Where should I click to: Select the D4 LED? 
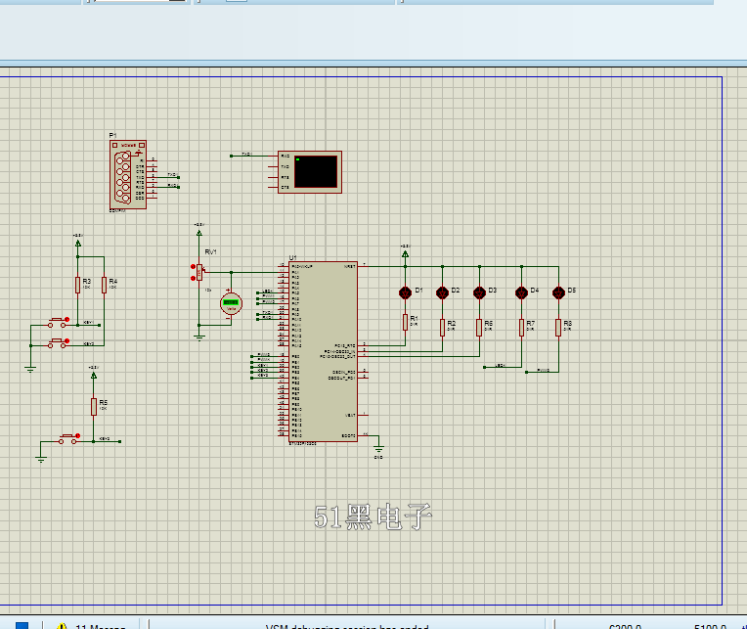click(522, 292)
